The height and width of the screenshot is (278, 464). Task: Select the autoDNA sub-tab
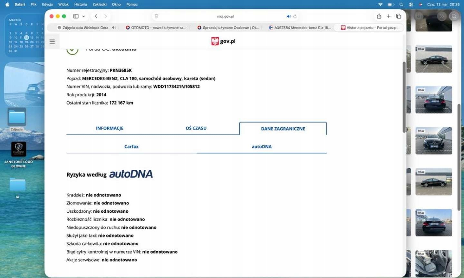(x=262, y=147)
